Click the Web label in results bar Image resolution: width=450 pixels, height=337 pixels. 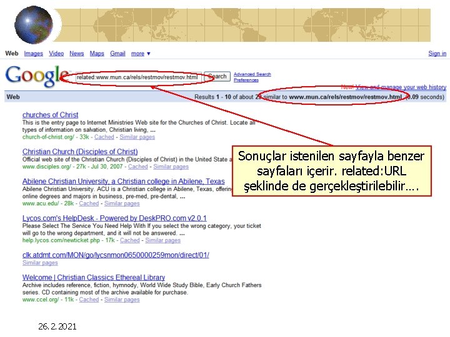coord(13,97)
